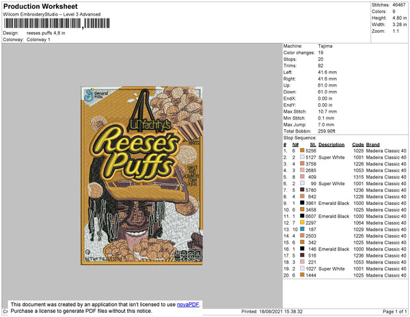The width and height of the screenshot is (410, 317).
Task: Click the Colors value '9'
Action: point(394,12)
